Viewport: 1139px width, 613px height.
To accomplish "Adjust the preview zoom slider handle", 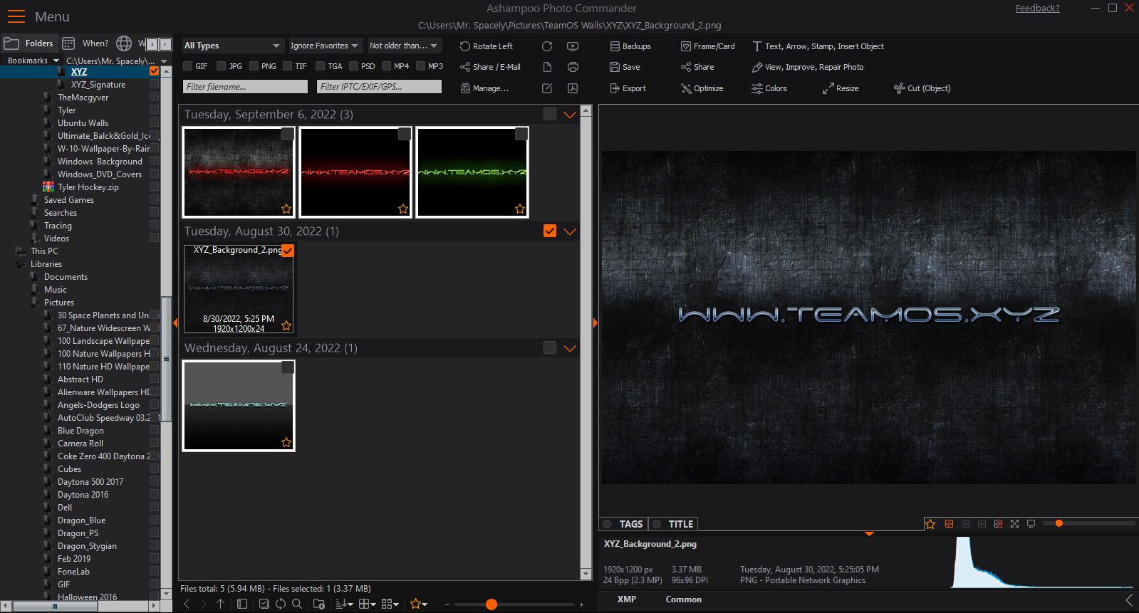I will (x=1059, y=523).
